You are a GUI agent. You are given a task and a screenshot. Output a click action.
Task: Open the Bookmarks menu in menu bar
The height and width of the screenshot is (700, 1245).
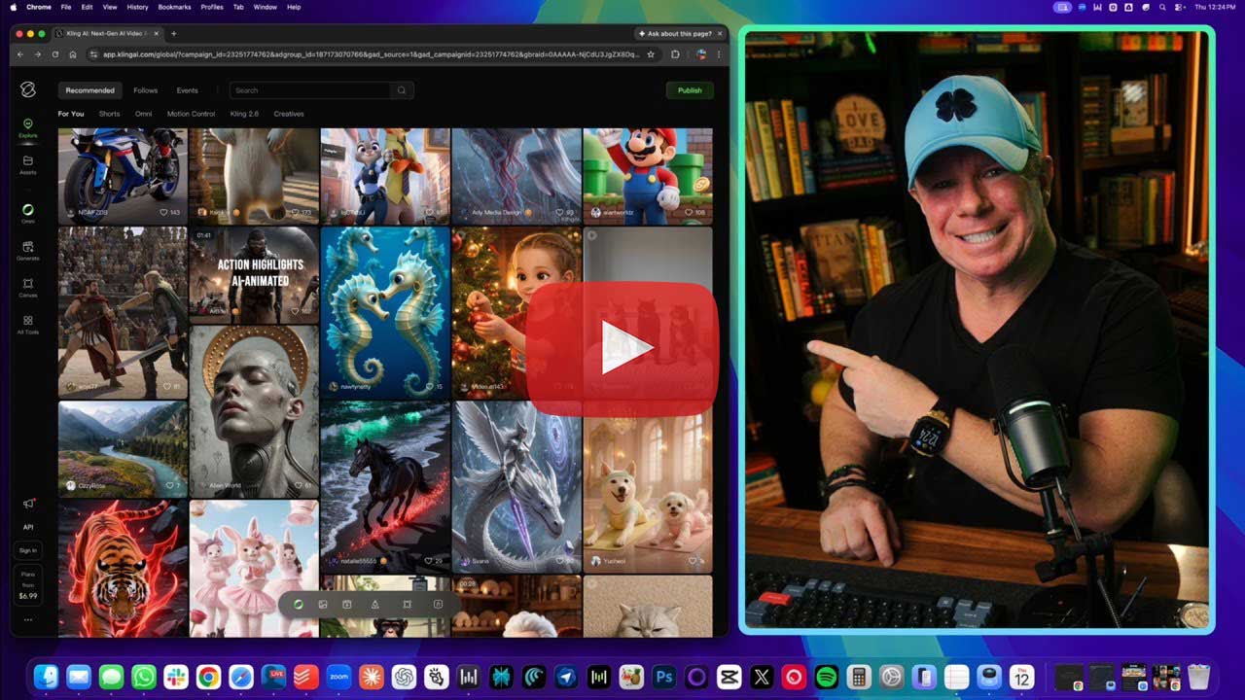point(174,7)
